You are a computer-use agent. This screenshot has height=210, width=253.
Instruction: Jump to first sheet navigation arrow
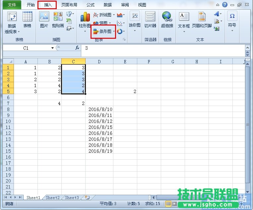click(6, 197)
